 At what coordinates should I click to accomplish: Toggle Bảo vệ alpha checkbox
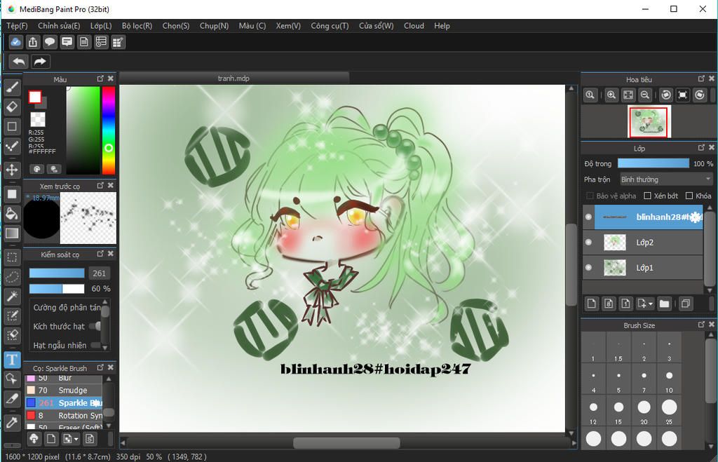point(590,196)
